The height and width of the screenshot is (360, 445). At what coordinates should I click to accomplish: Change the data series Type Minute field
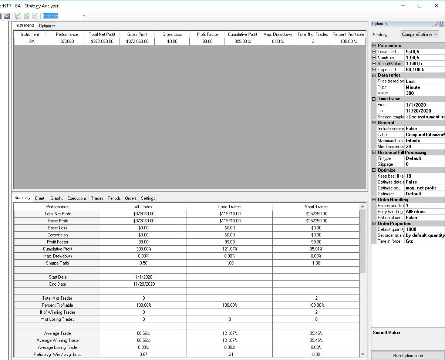click(425, 87)
